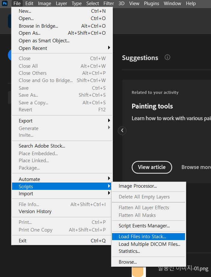Click the File Info... entry
Viewport: 211px width, 277px height.
[62, 204]
